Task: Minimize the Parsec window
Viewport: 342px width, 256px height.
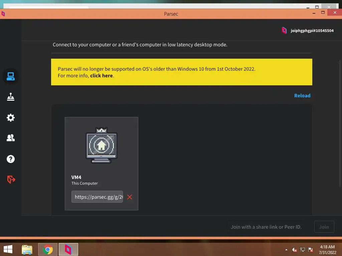Action: [x=314, y=13]
